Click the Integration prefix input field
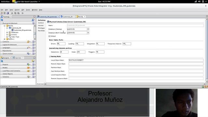 click(x=100, y=44)
